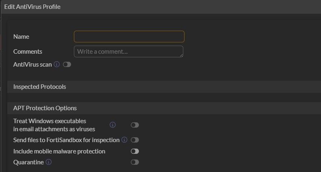
Task: Click info icon beside Treat Windows executables
Action: 113,125
